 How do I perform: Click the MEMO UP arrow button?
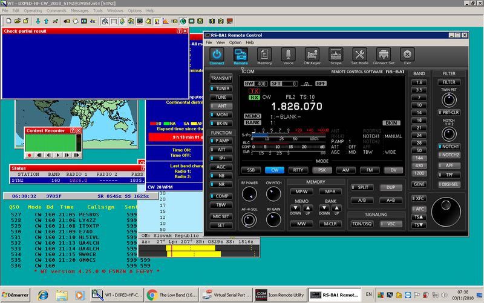308,208
